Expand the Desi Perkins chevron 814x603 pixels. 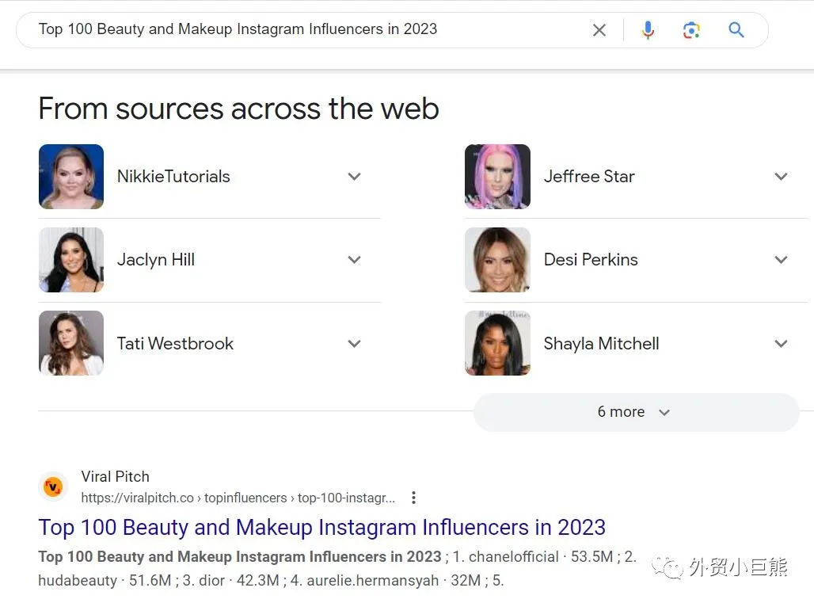click(781, 260)
